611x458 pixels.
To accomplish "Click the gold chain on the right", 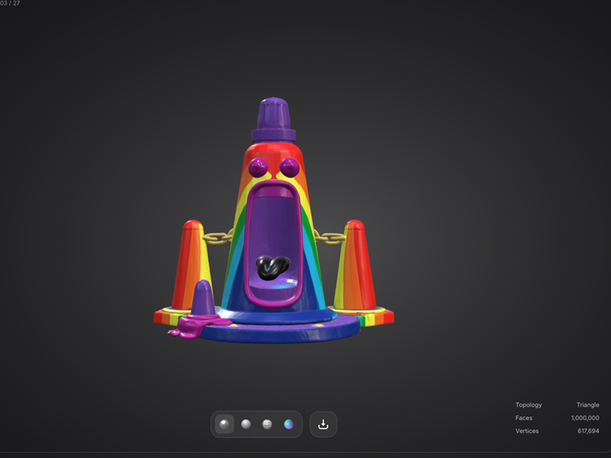I will click(x=330, y=237).
